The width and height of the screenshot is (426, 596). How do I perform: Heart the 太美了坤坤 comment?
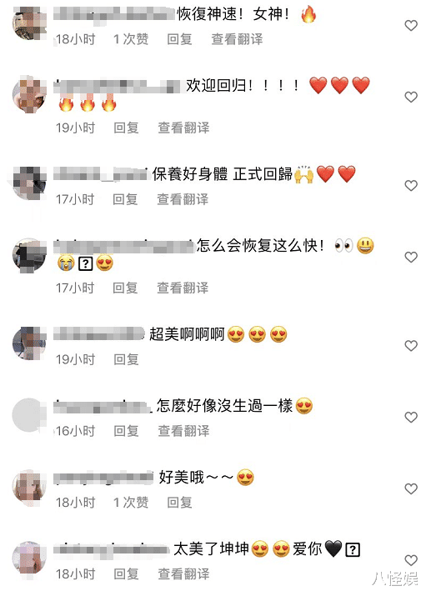point(411,560)
